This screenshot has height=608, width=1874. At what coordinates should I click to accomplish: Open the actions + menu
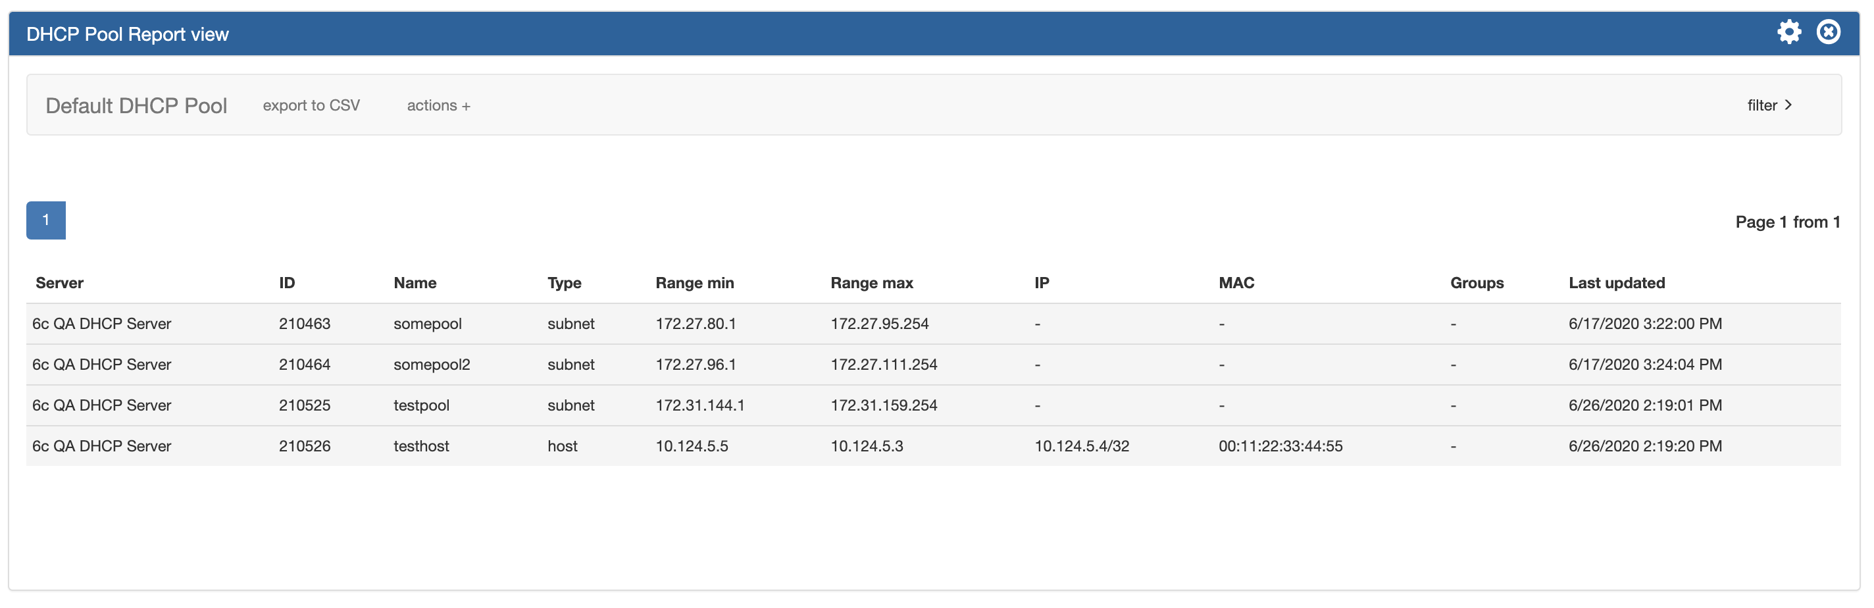pyautogui.click(x=438, y=105)
